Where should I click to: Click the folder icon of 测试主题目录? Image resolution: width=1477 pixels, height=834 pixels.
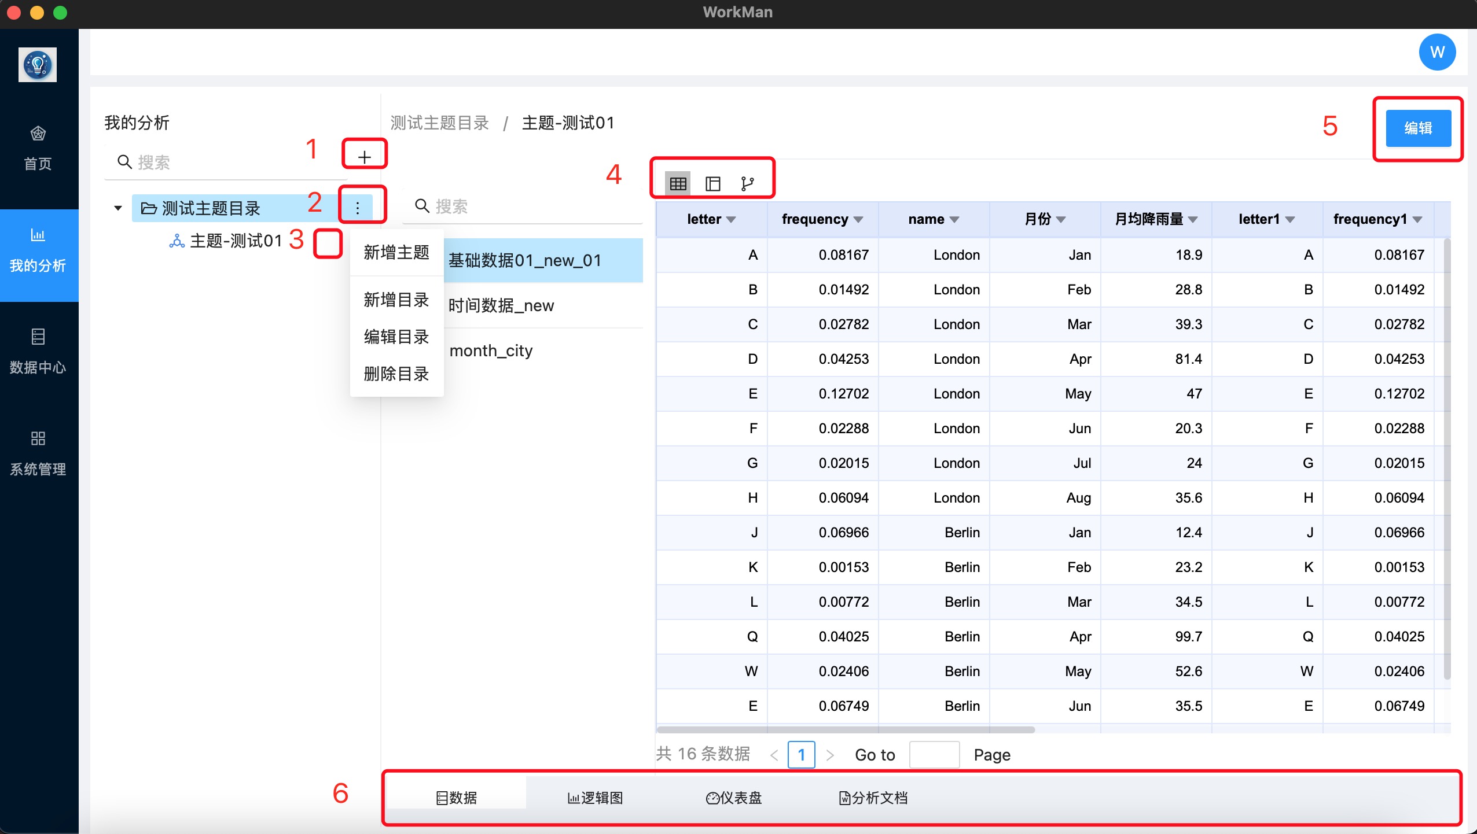149,208
